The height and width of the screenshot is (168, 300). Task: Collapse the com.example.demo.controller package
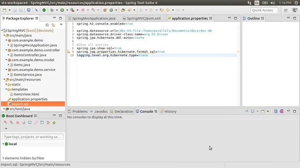(x=6, y=50)
